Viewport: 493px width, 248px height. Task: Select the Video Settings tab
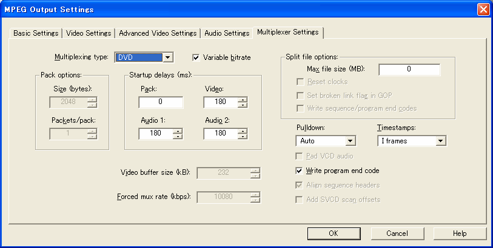point(87,33)
